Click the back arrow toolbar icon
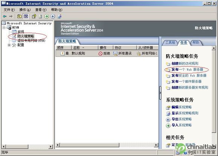 point(5,17)
